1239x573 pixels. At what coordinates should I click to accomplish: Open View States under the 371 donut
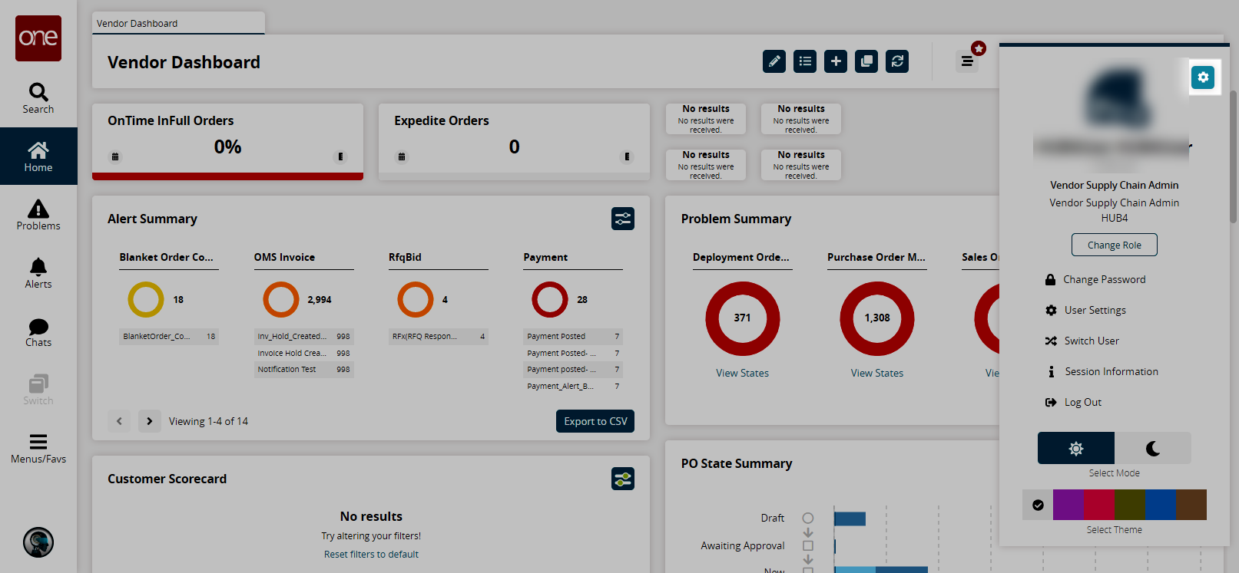[743, 374]
